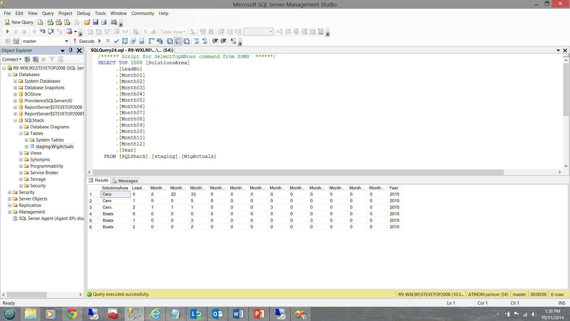Open Google Chrome from the taskbar
The image size is (570, 321).
[x=72, y=314]
